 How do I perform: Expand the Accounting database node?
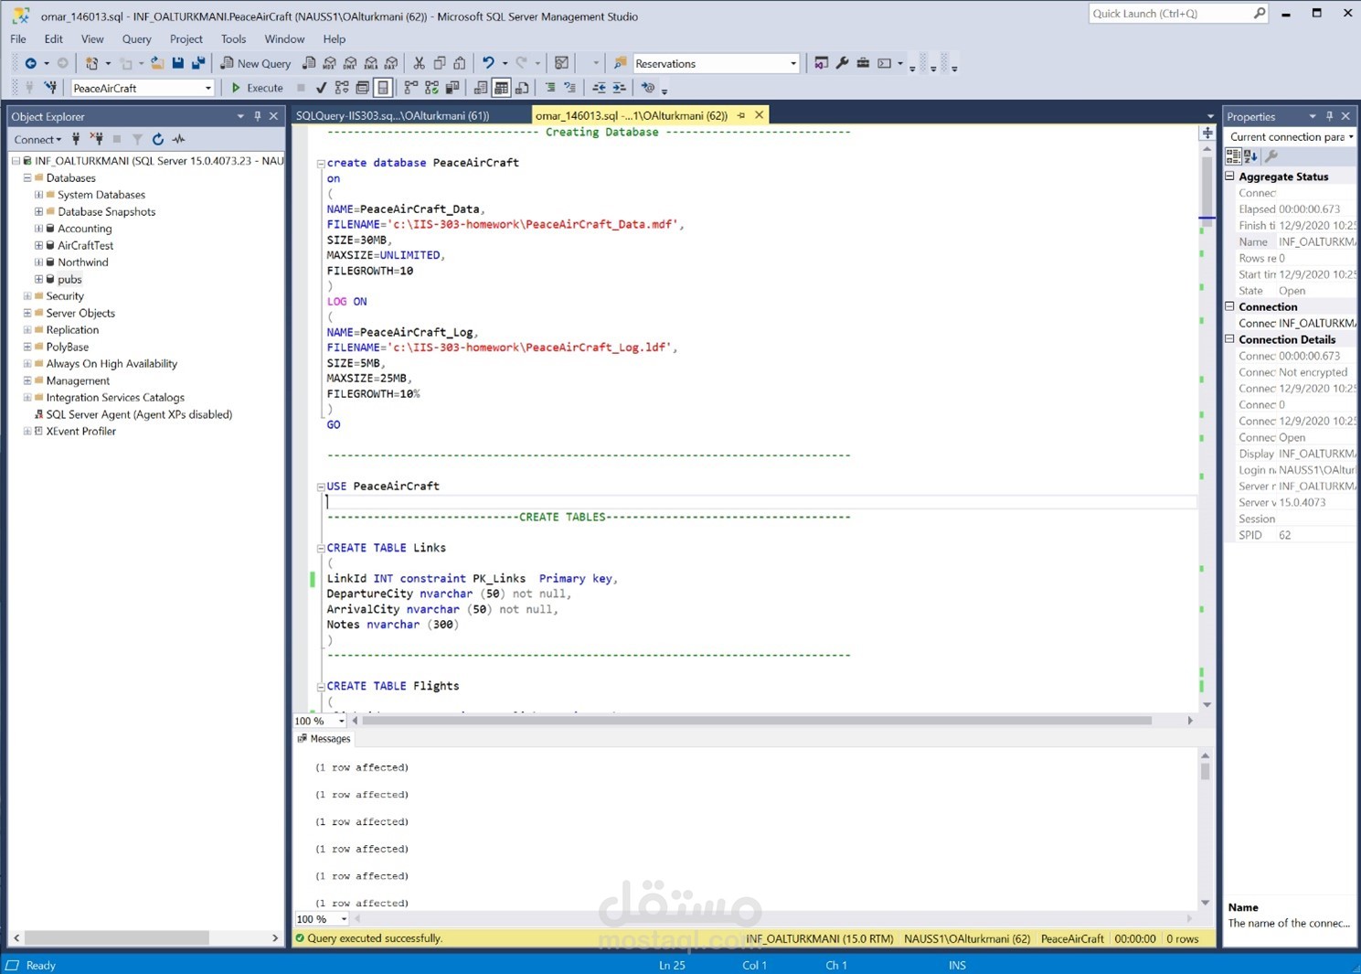pos(38,229)
